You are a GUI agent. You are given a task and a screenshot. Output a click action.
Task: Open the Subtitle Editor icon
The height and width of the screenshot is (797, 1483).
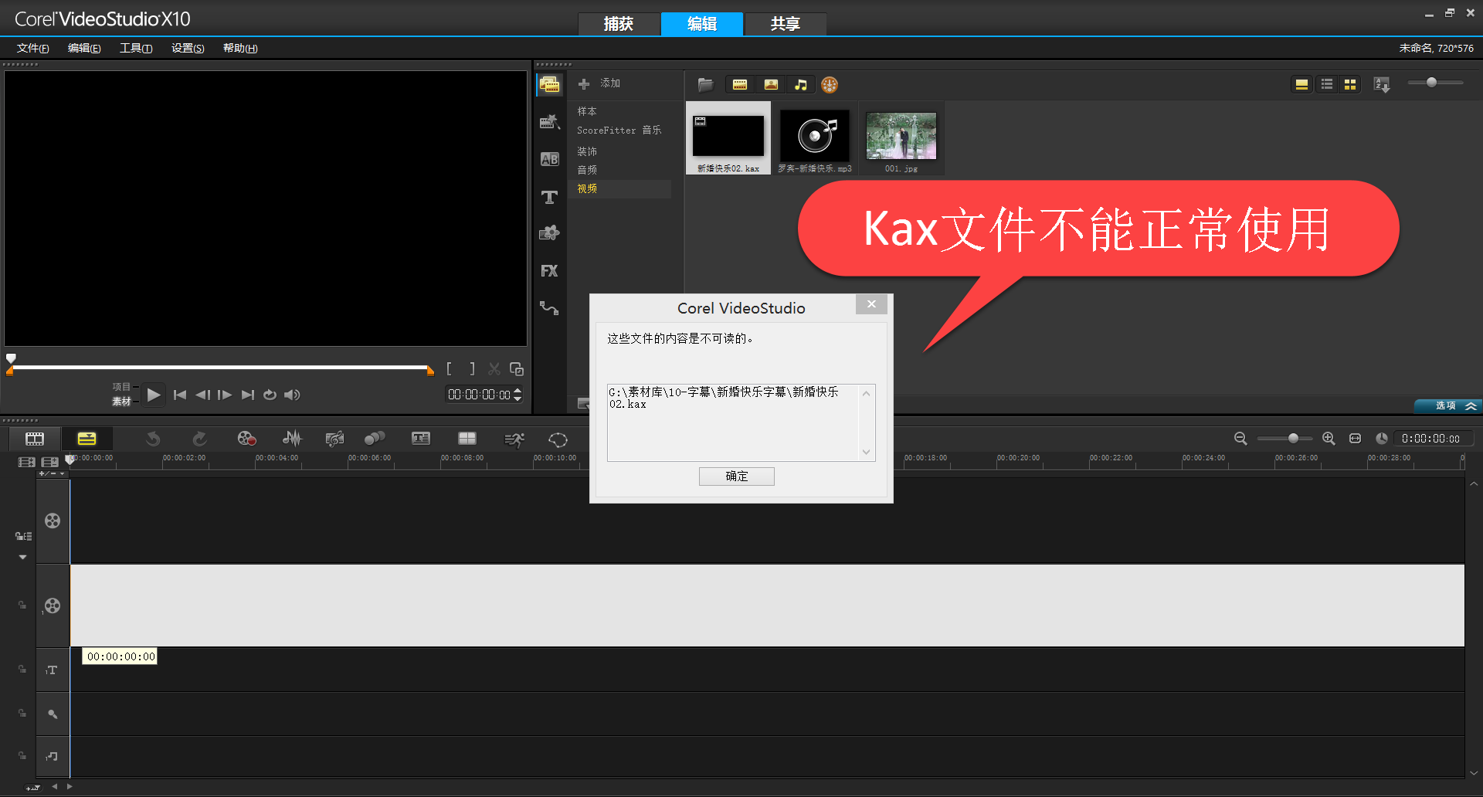point(421,439)
